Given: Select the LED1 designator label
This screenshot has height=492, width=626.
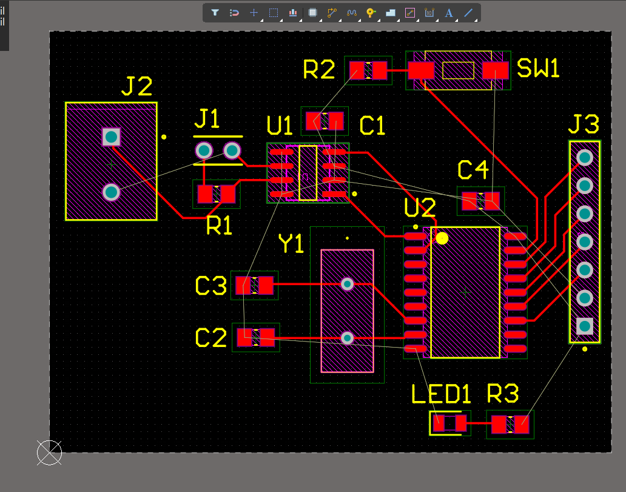Looking at the screenshot, I should (441, 394).
